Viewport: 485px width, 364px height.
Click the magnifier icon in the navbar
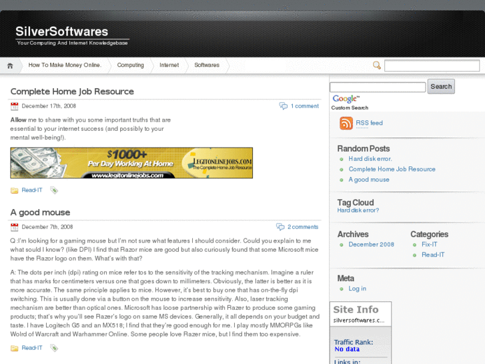click(376, 65)
